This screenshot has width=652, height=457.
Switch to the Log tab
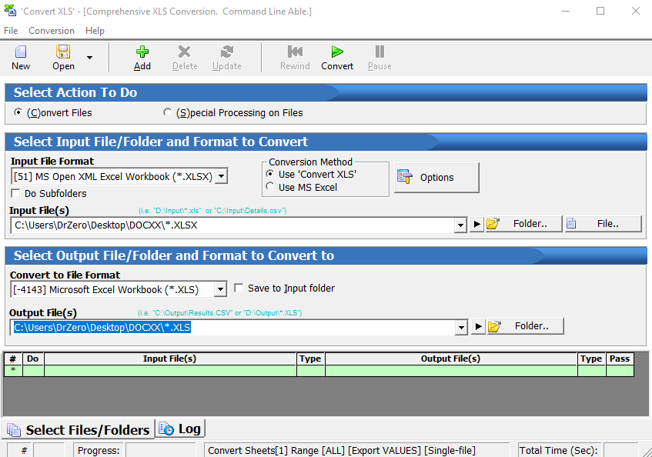pos(180,429)
